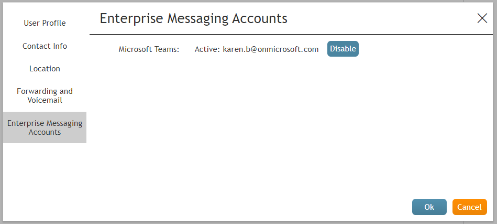This screenshot has height=224, width=497.
Task: Confirm changes with the Ok button
Action: [x=429, y=207]
